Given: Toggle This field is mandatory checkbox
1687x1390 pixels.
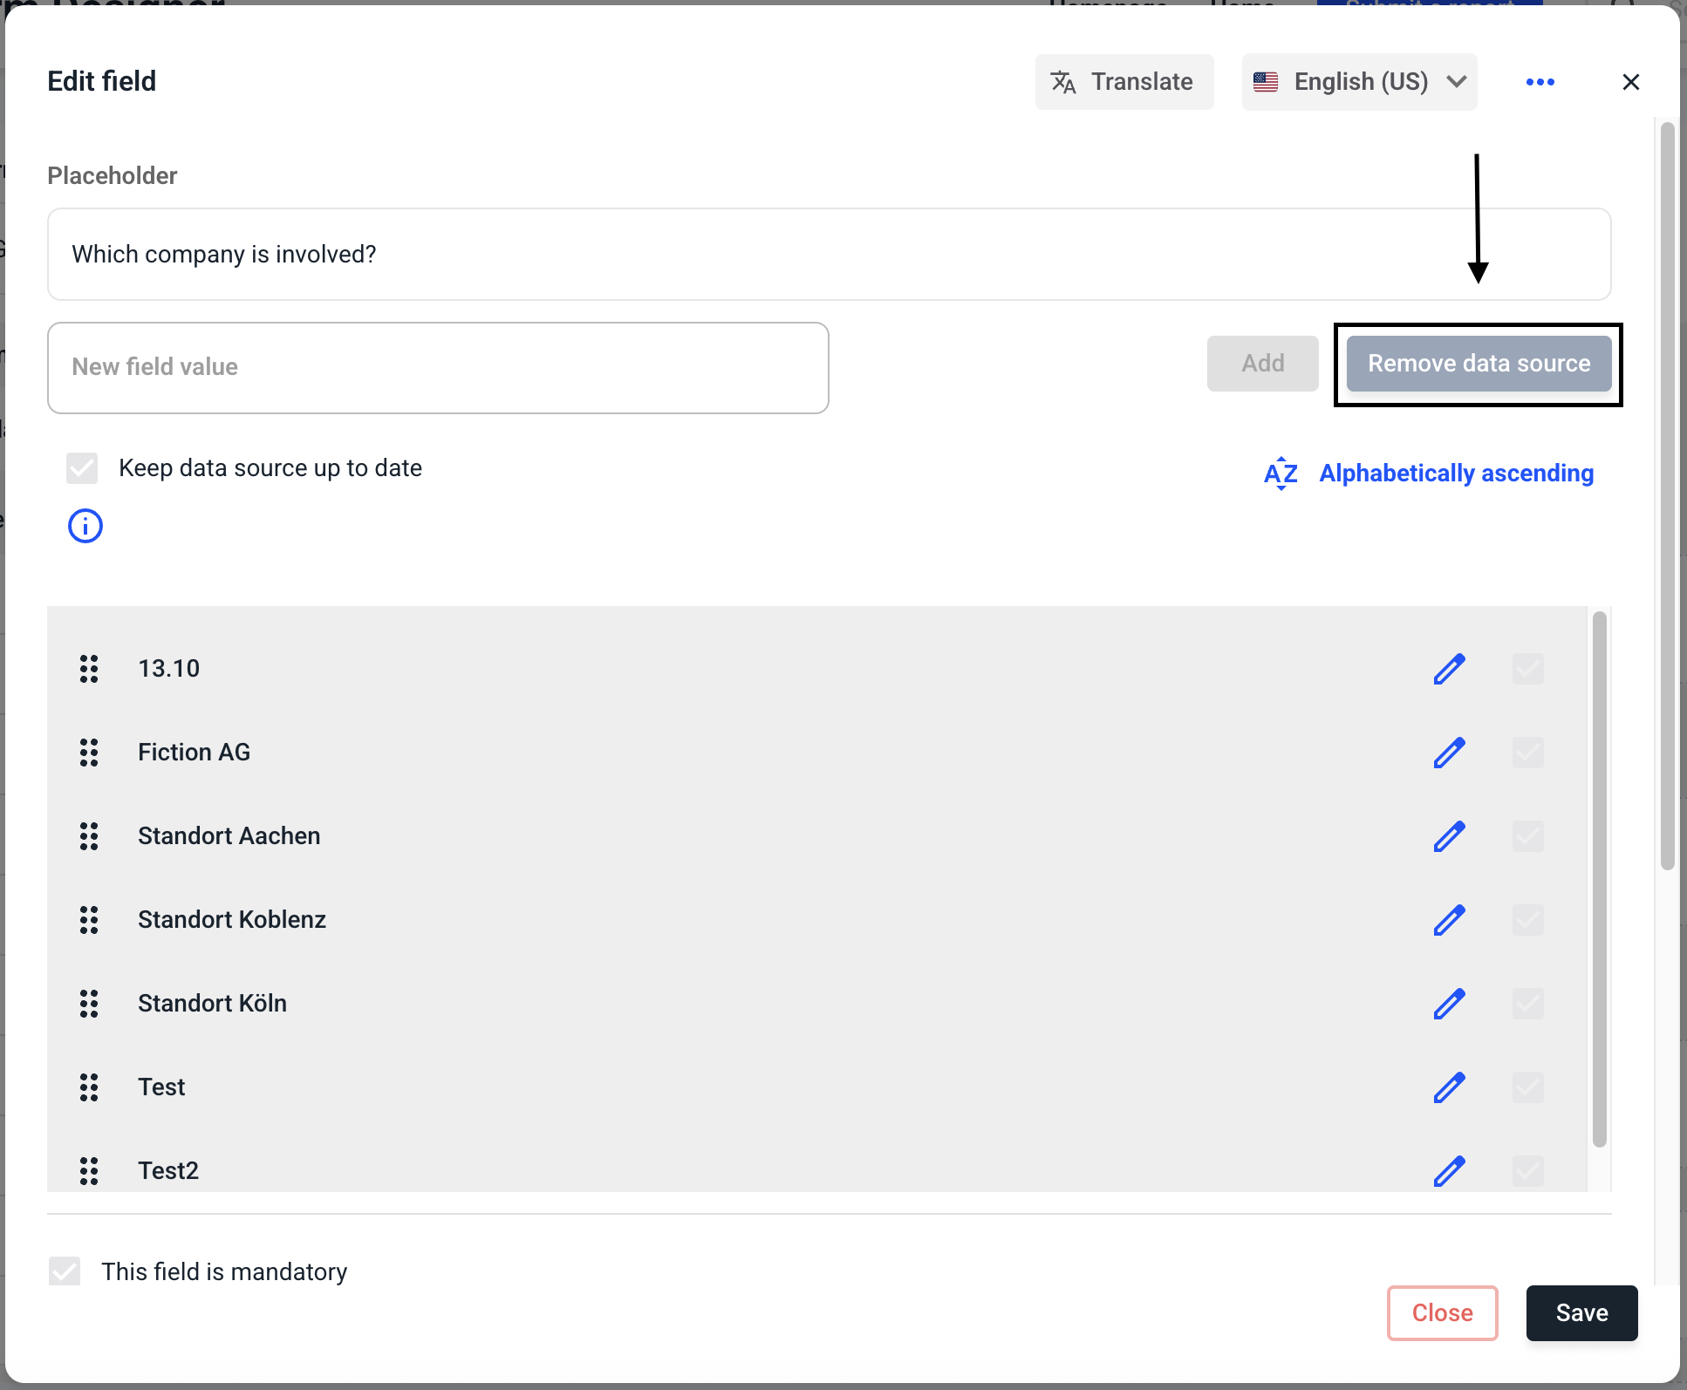Looking at the screenshot, I should click(x=65, y=1271).
